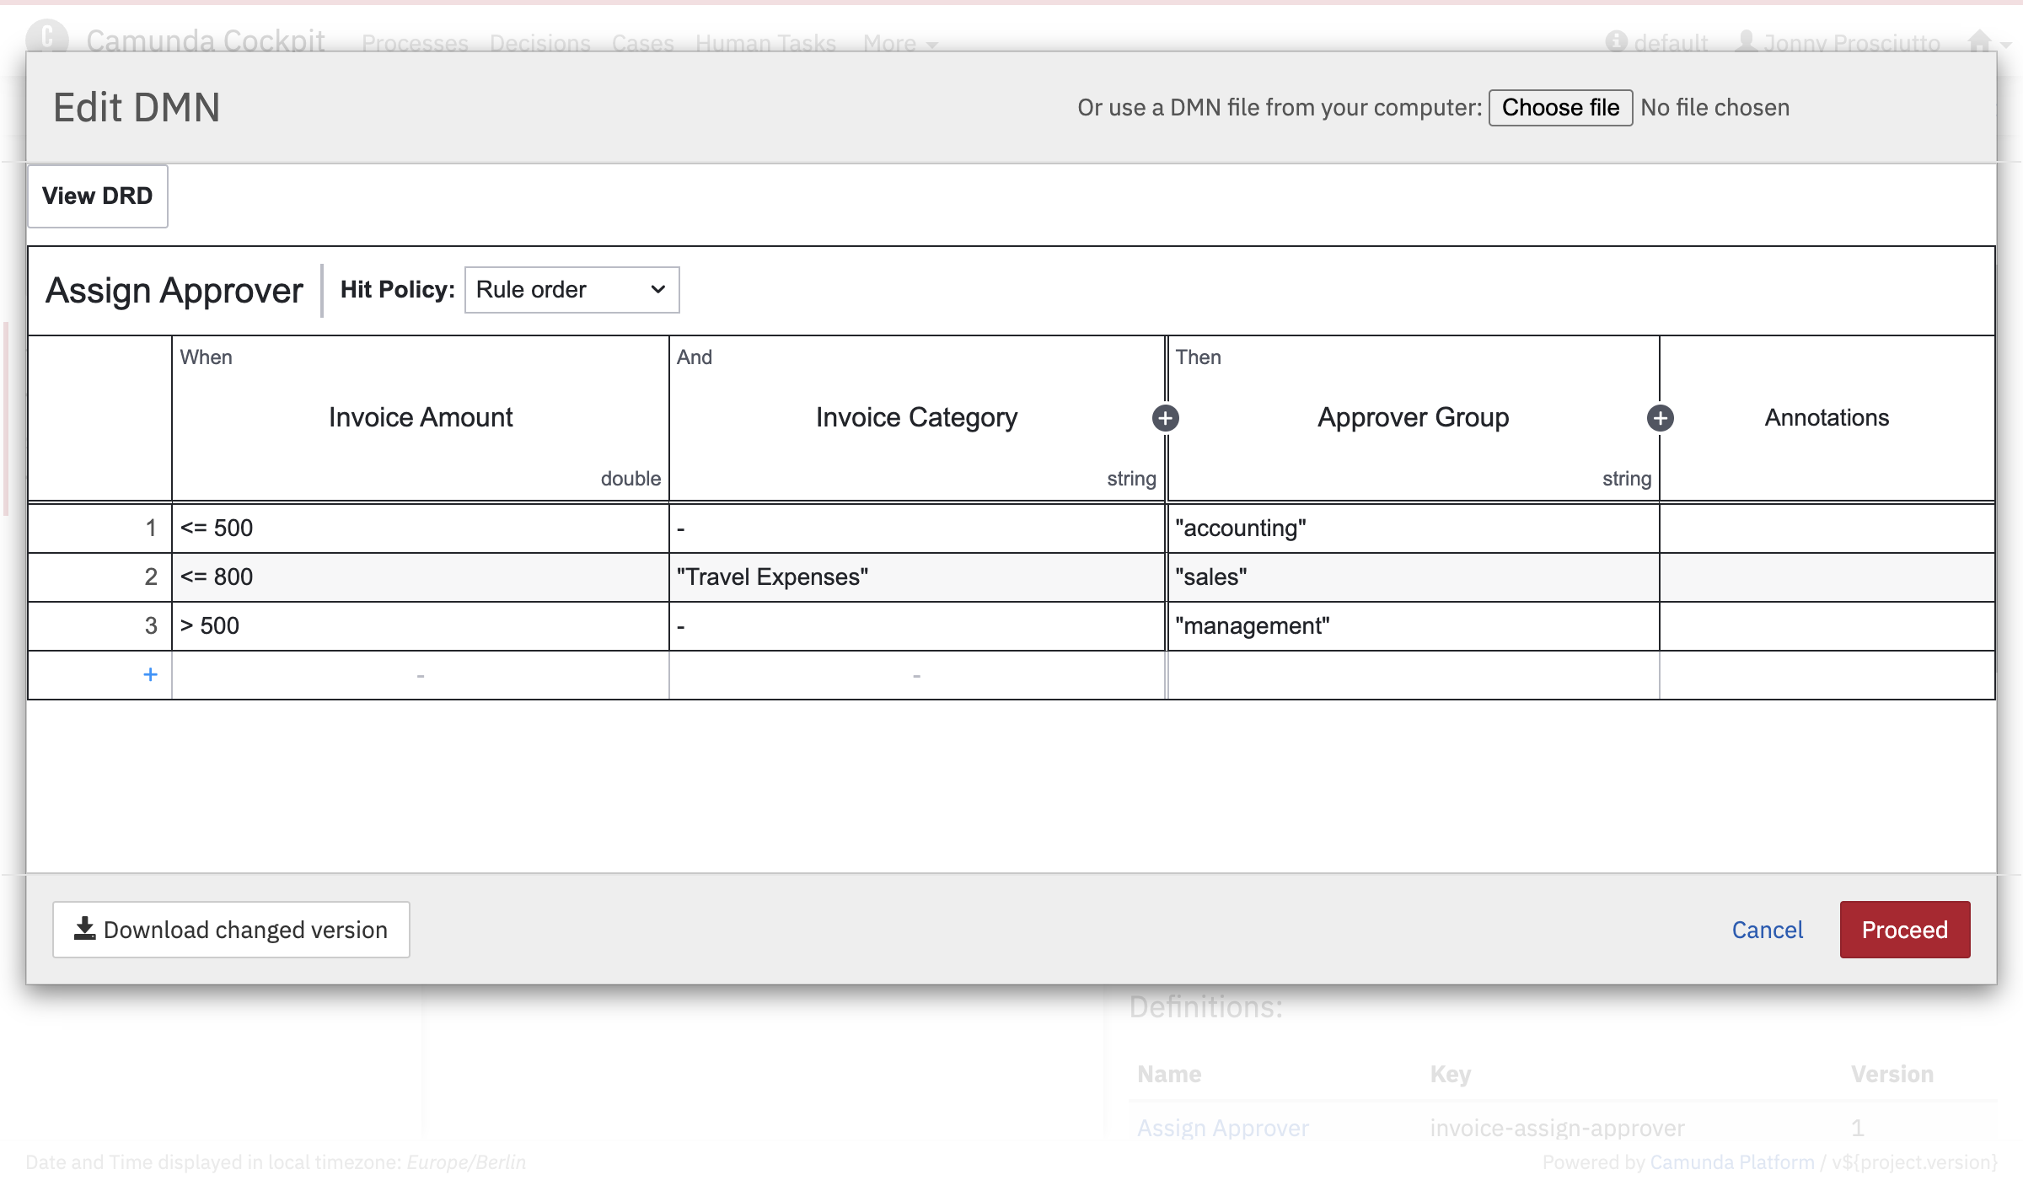Click rule number 2 row index
The width and height of the screenshot is (2023, 1180).
(100, 577)
